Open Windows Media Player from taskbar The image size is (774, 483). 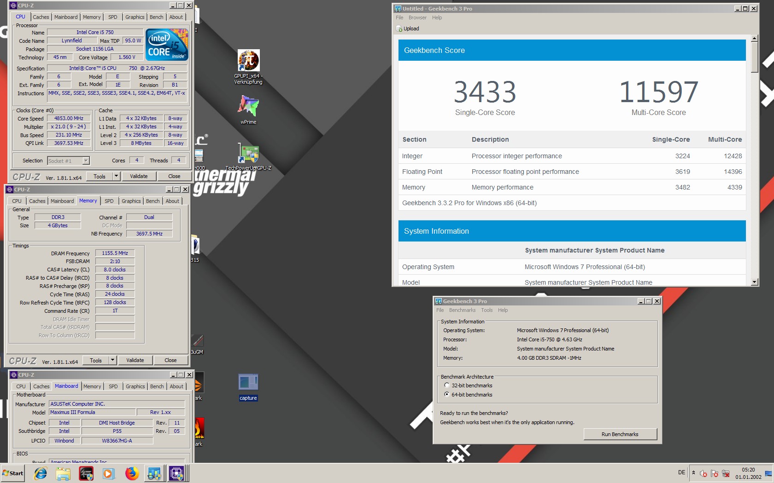click(x=108, y=473)
